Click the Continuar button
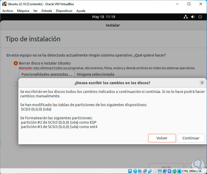207x174 pixels. click(191, 138)
